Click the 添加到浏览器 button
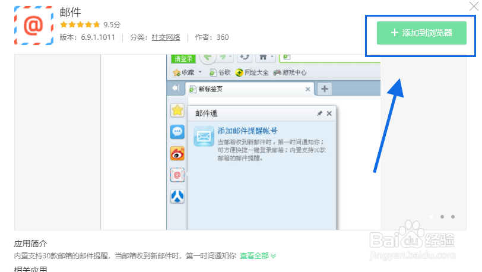This screenshot has width=482, height=272. [x=421, y=33]
